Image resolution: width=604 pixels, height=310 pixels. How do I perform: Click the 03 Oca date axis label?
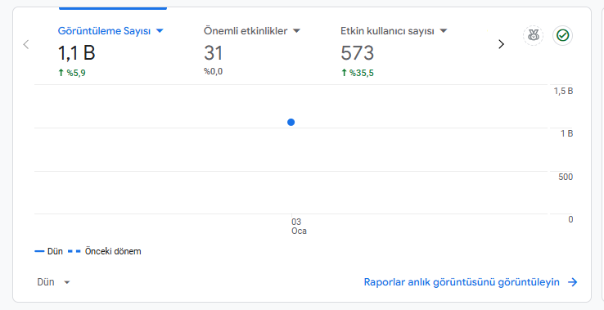click(299, 227)
